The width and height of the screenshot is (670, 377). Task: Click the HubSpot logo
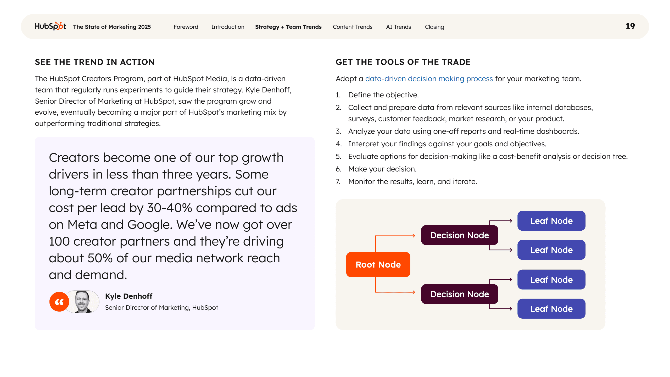click(50, 26)
